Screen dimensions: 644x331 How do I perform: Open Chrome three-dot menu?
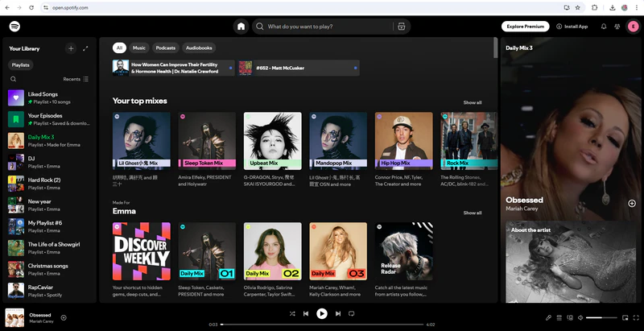pyautogui.click(x=637, y=7)
